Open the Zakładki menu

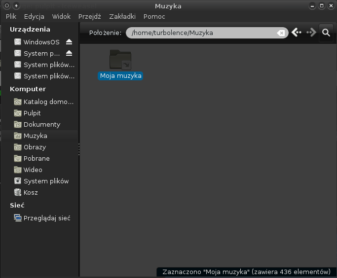[x=122, y=16]
